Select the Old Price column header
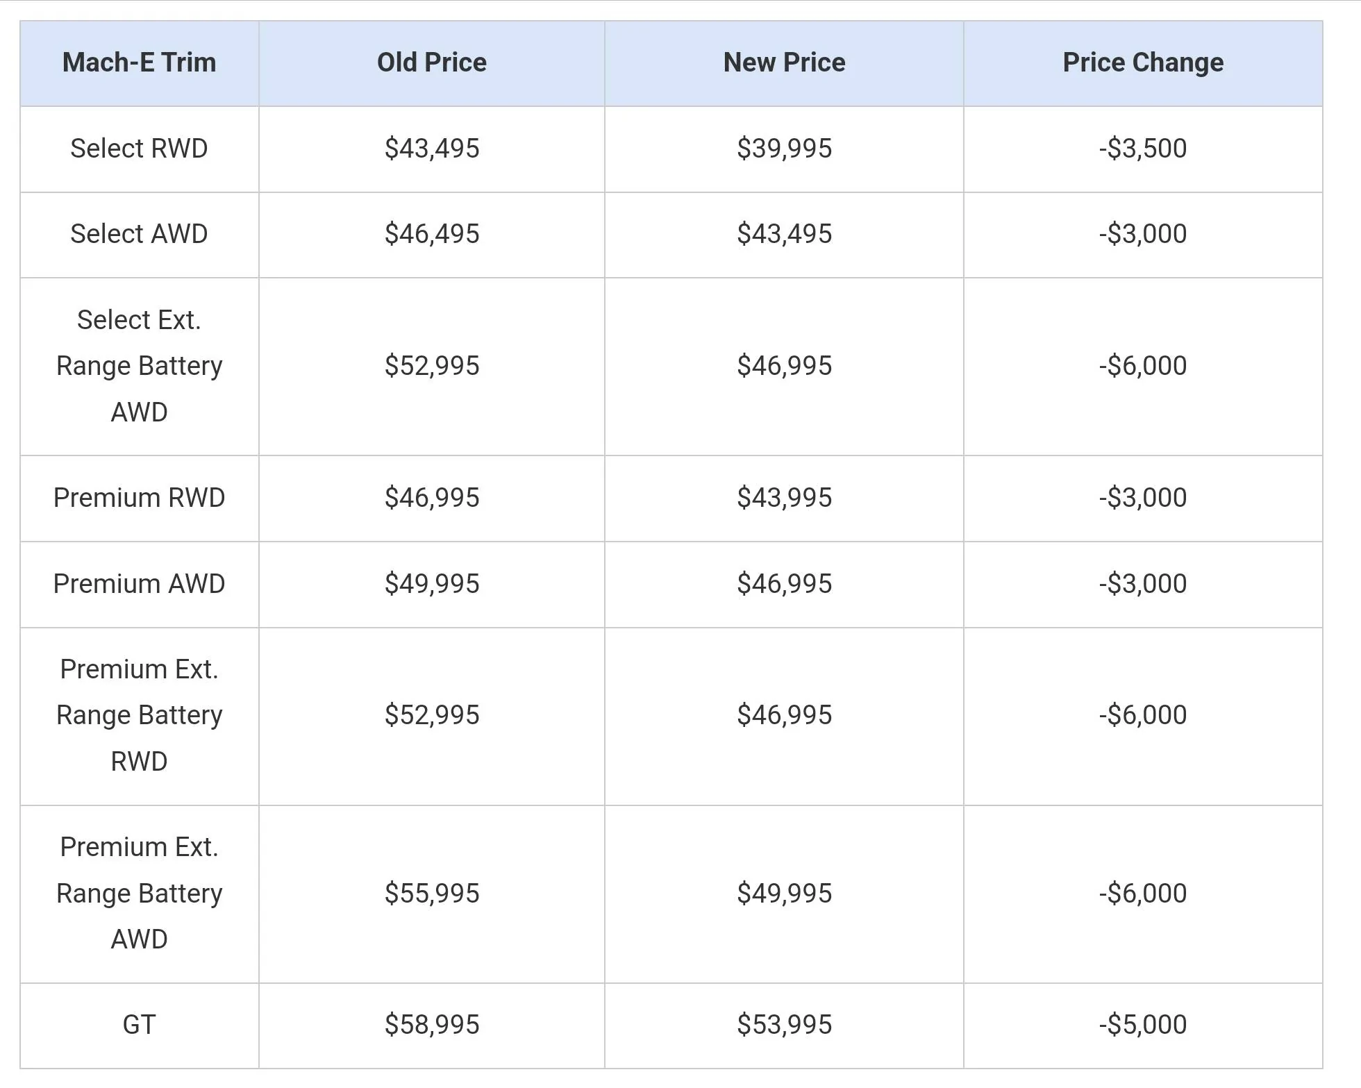This screenshot has width=1361, height=1088. tap(432, 63)
